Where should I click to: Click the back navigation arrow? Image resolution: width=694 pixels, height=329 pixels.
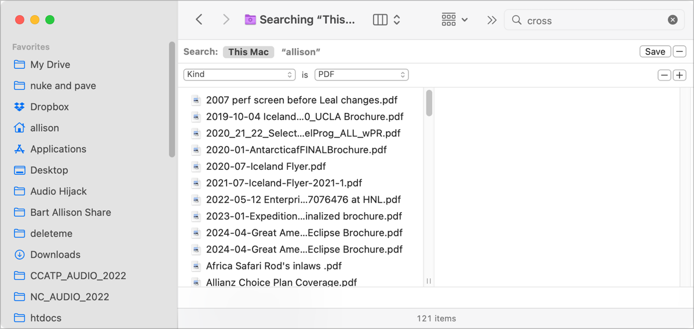coord(199,20)
